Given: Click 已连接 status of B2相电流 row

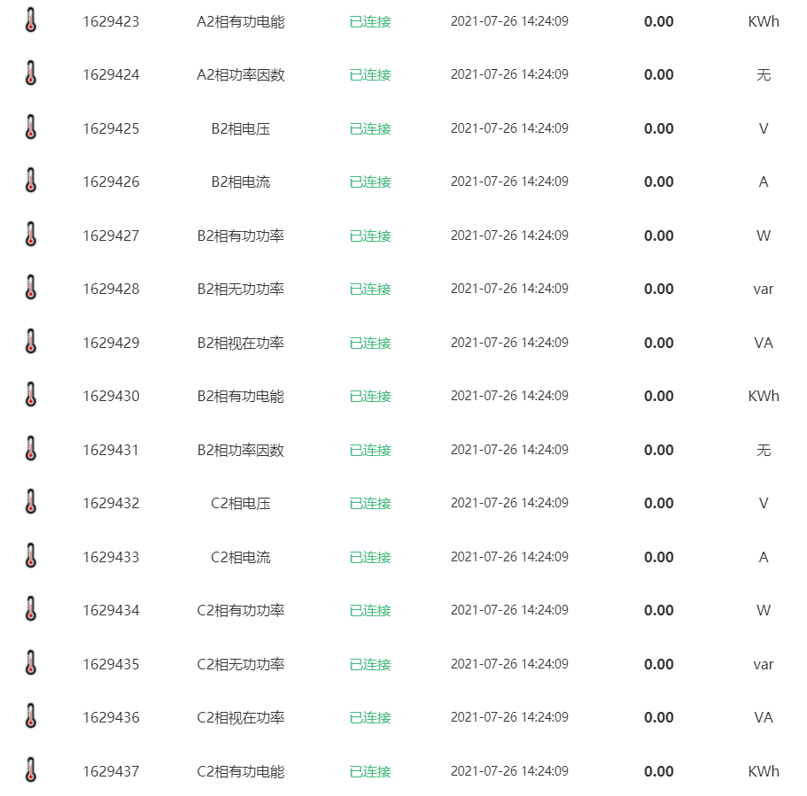Looking at the screenshot, I should pos(370,182).
